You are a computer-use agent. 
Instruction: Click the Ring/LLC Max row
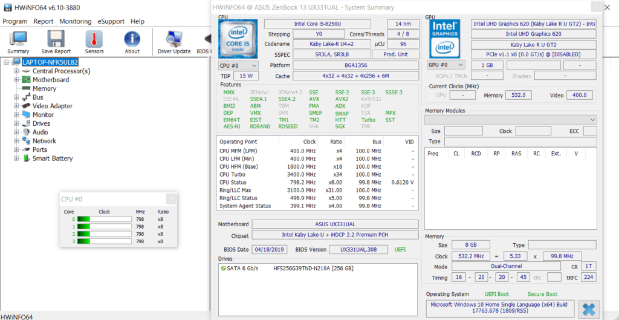point(317,190)
